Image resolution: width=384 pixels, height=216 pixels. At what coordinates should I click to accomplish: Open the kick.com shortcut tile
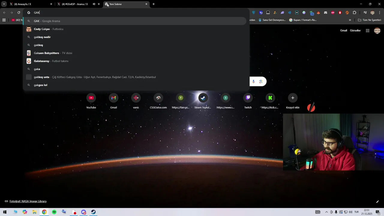tap(270, 101)
